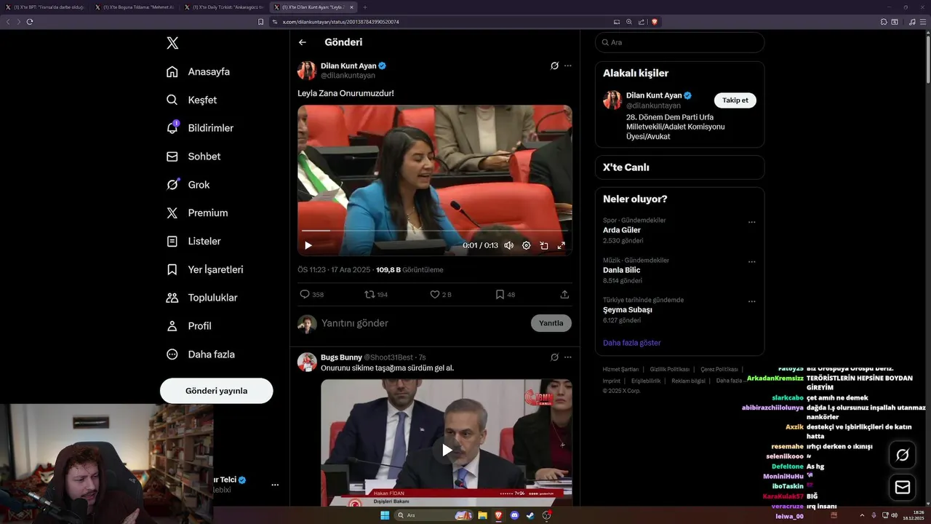Viewport: 931px width, 524px height.
Task: Mute the video with the volume icon
Action: [509, 245]
